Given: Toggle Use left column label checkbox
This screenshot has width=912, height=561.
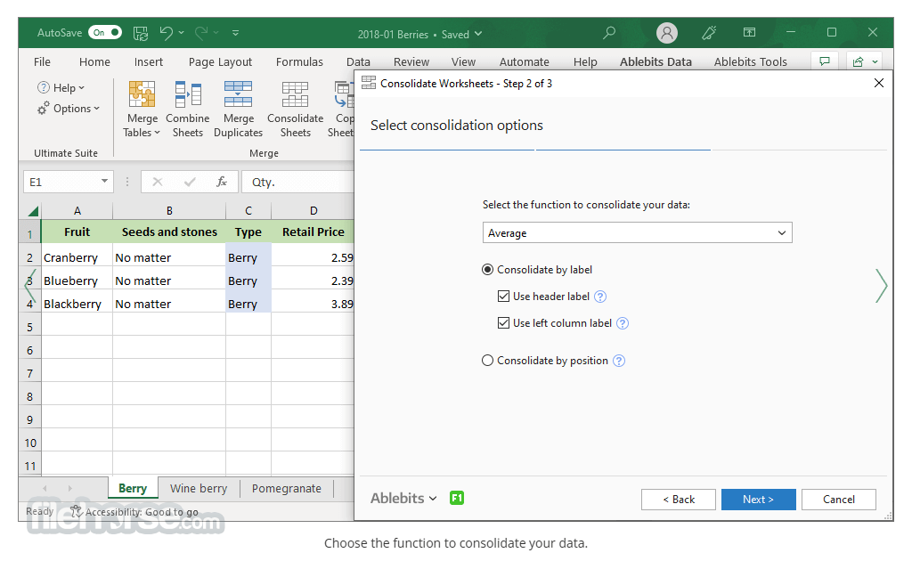Looking at the screenshot, I should [504, 323].
